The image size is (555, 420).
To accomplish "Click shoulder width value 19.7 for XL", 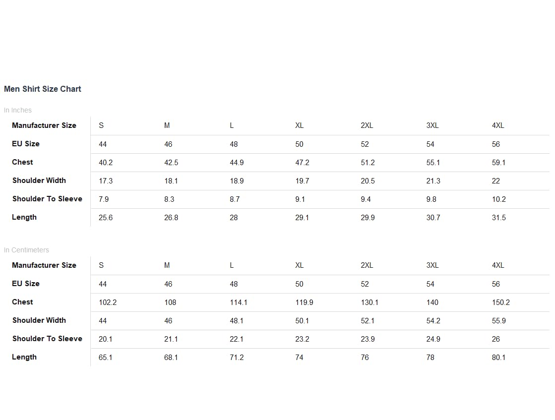I will click(x=302, y=181).
